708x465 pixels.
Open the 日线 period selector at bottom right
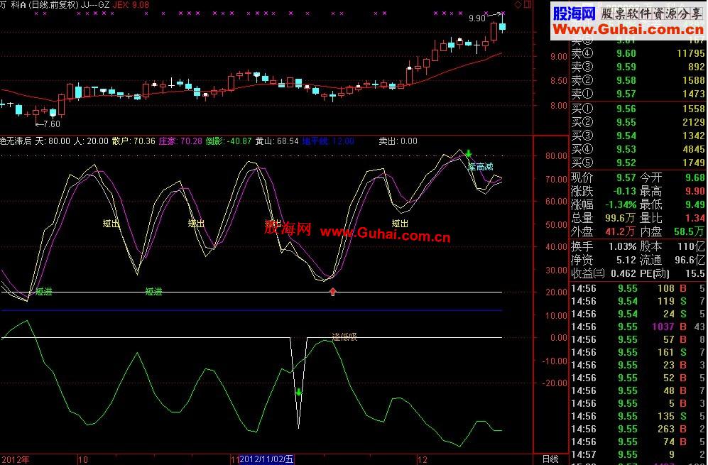pos(550,459)
